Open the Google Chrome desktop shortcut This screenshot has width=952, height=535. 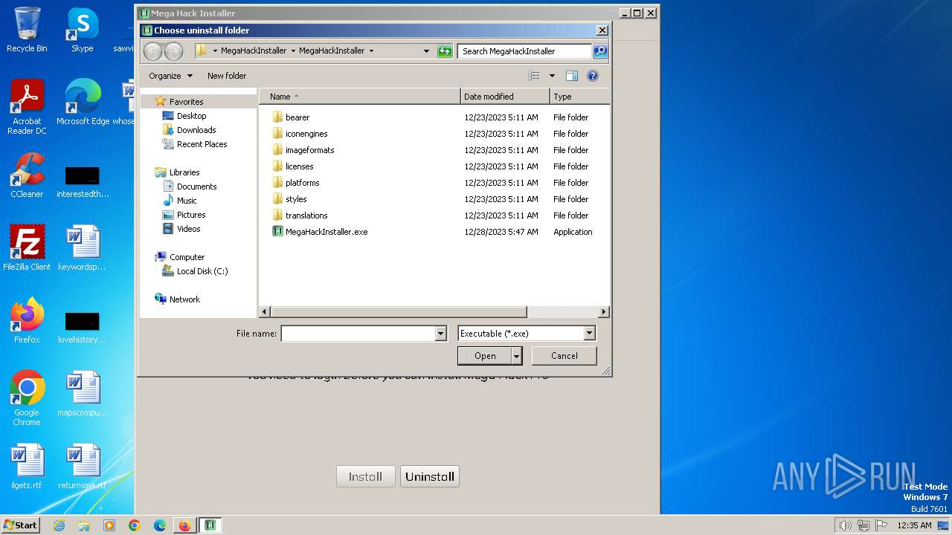(x=27, y=398)
